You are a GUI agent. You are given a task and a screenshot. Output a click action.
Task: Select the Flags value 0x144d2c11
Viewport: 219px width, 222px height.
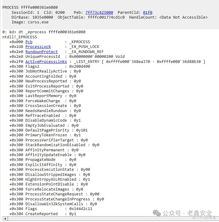coord(81,209)
